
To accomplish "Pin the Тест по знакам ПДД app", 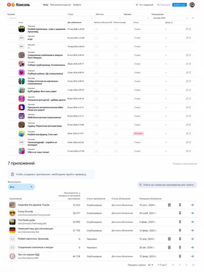I will point(180,256).
